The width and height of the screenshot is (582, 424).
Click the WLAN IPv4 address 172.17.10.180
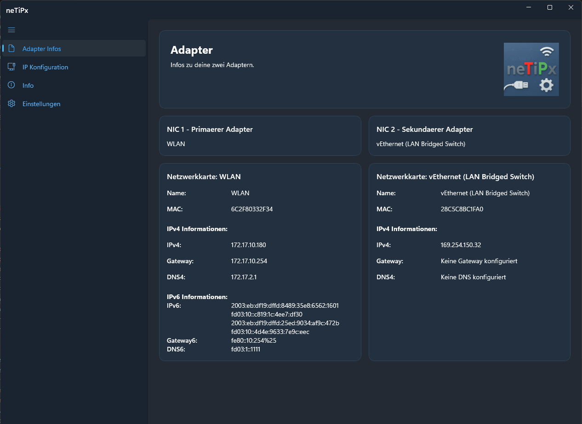(x=248, y=245)
